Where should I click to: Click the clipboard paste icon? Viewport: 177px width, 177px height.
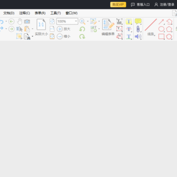coord(27,29)
